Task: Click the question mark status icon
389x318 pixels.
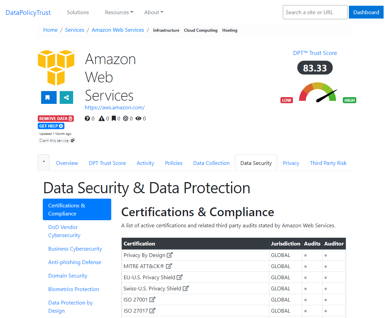Action: [88, 118]
